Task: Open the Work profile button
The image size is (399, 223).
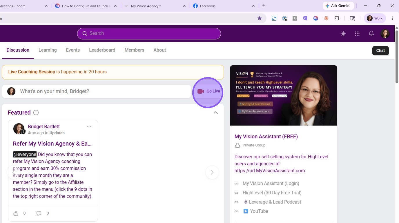Action: click(x=375, y=18)
